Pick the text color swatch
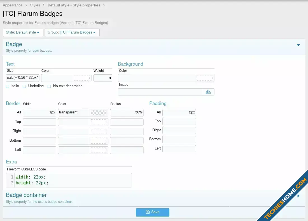This screenshot has width=308, height=221. (82, 78)
